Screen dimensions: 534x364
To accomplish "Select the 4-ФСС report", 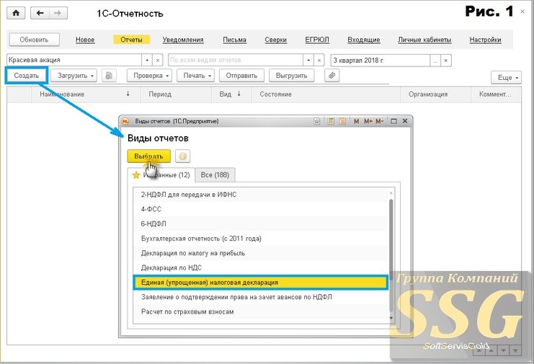I will click(x=261, y=210).
